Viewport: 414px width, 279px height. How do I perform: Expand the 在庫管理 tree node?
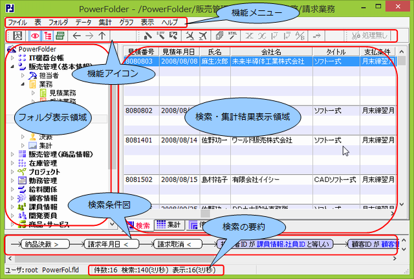[12, 163]
